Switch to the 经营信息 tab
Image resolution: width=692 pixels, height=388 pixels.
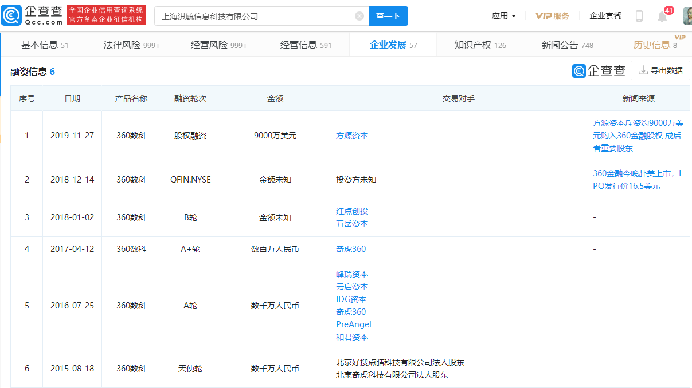coord(306,45)
